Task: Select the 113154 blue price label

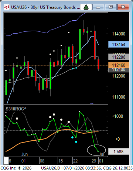Action: pyautogui.click(x=119, y=44)
